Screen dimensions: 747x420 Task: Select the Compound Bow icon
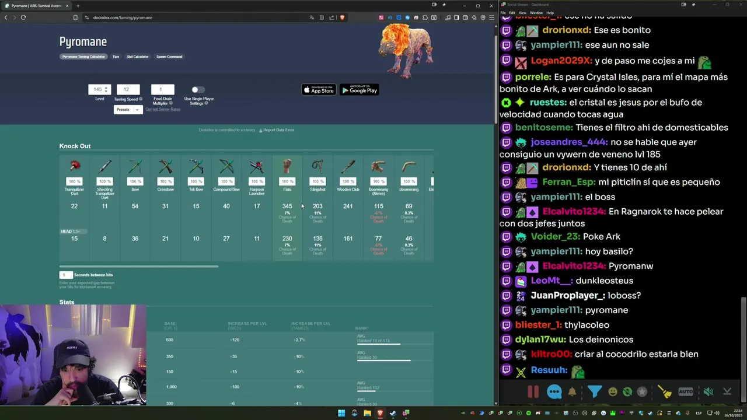click(x=226, y=167)
